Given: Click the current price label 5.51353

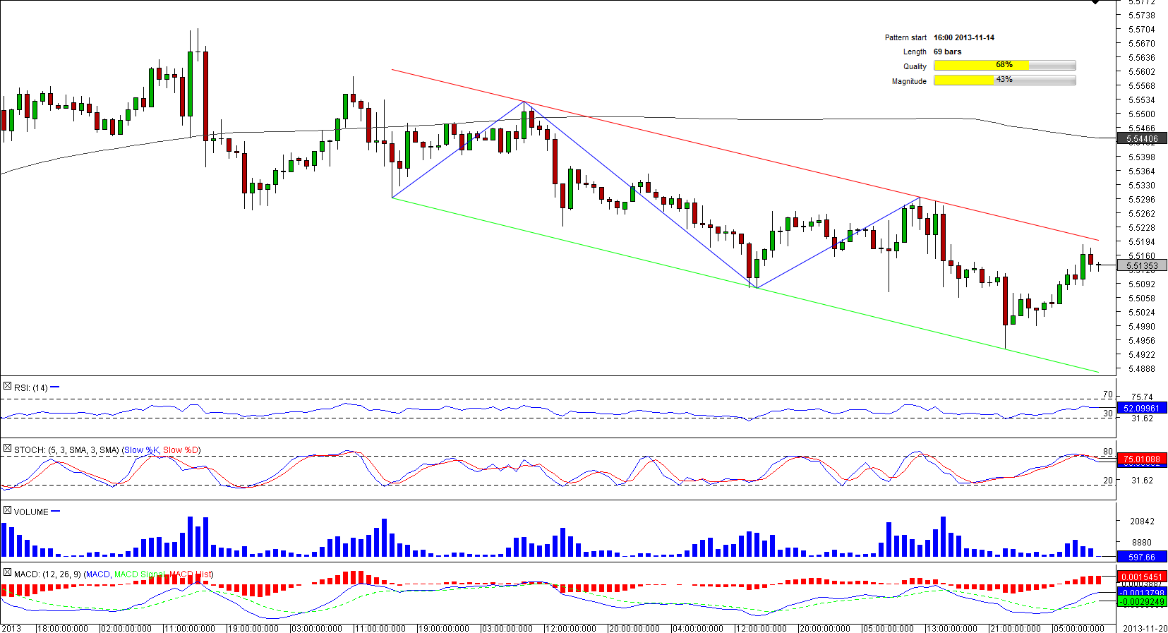Looking at the screenshot, I should pos(1142,266).
